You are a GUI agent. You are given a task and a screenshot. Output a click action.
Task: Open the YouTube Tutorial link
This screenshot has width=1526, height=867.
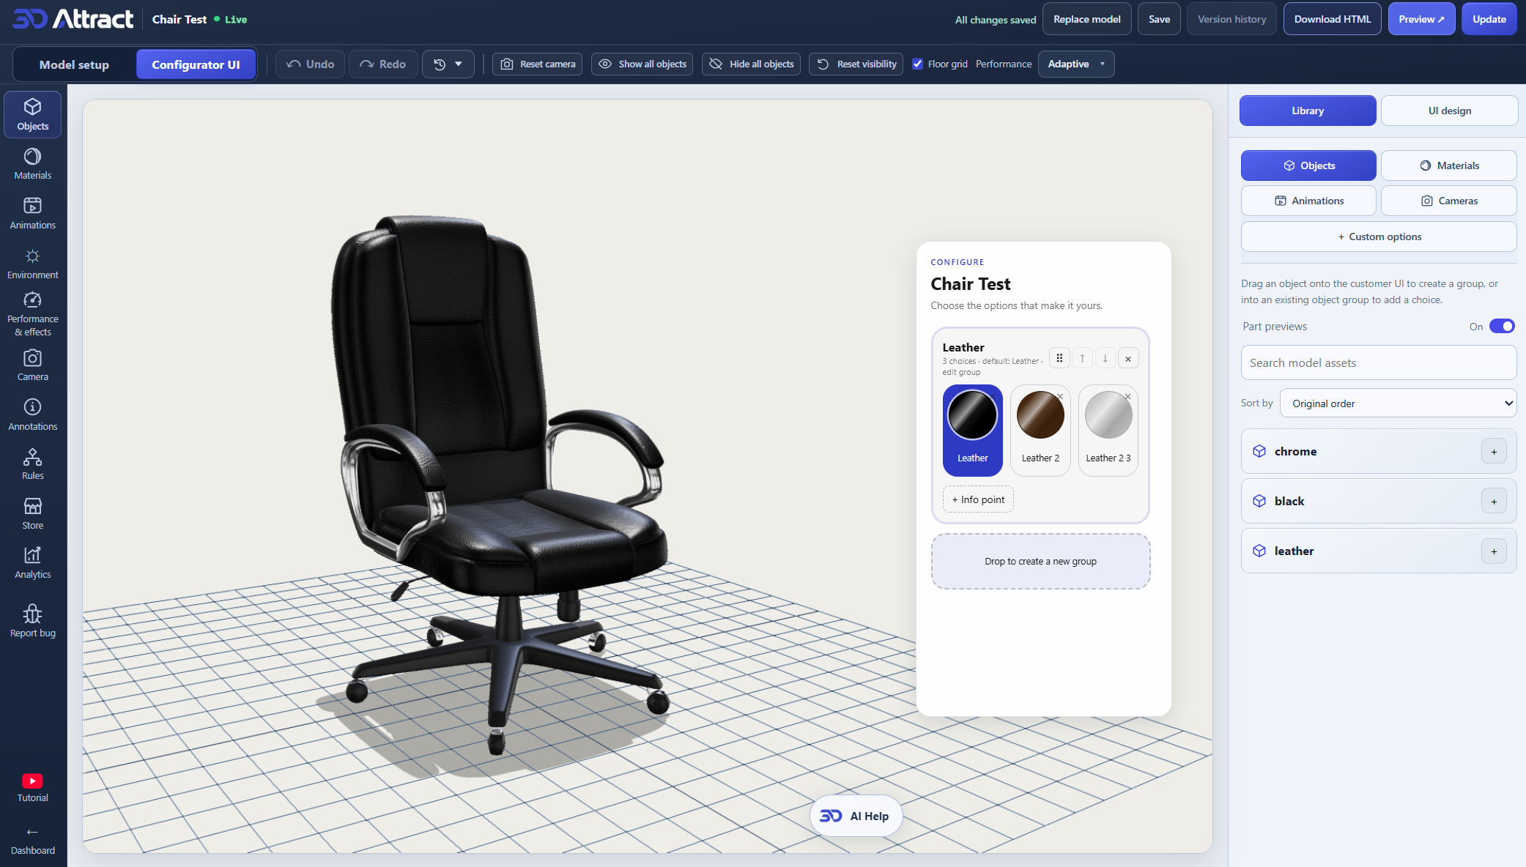[x=33, y=788]
